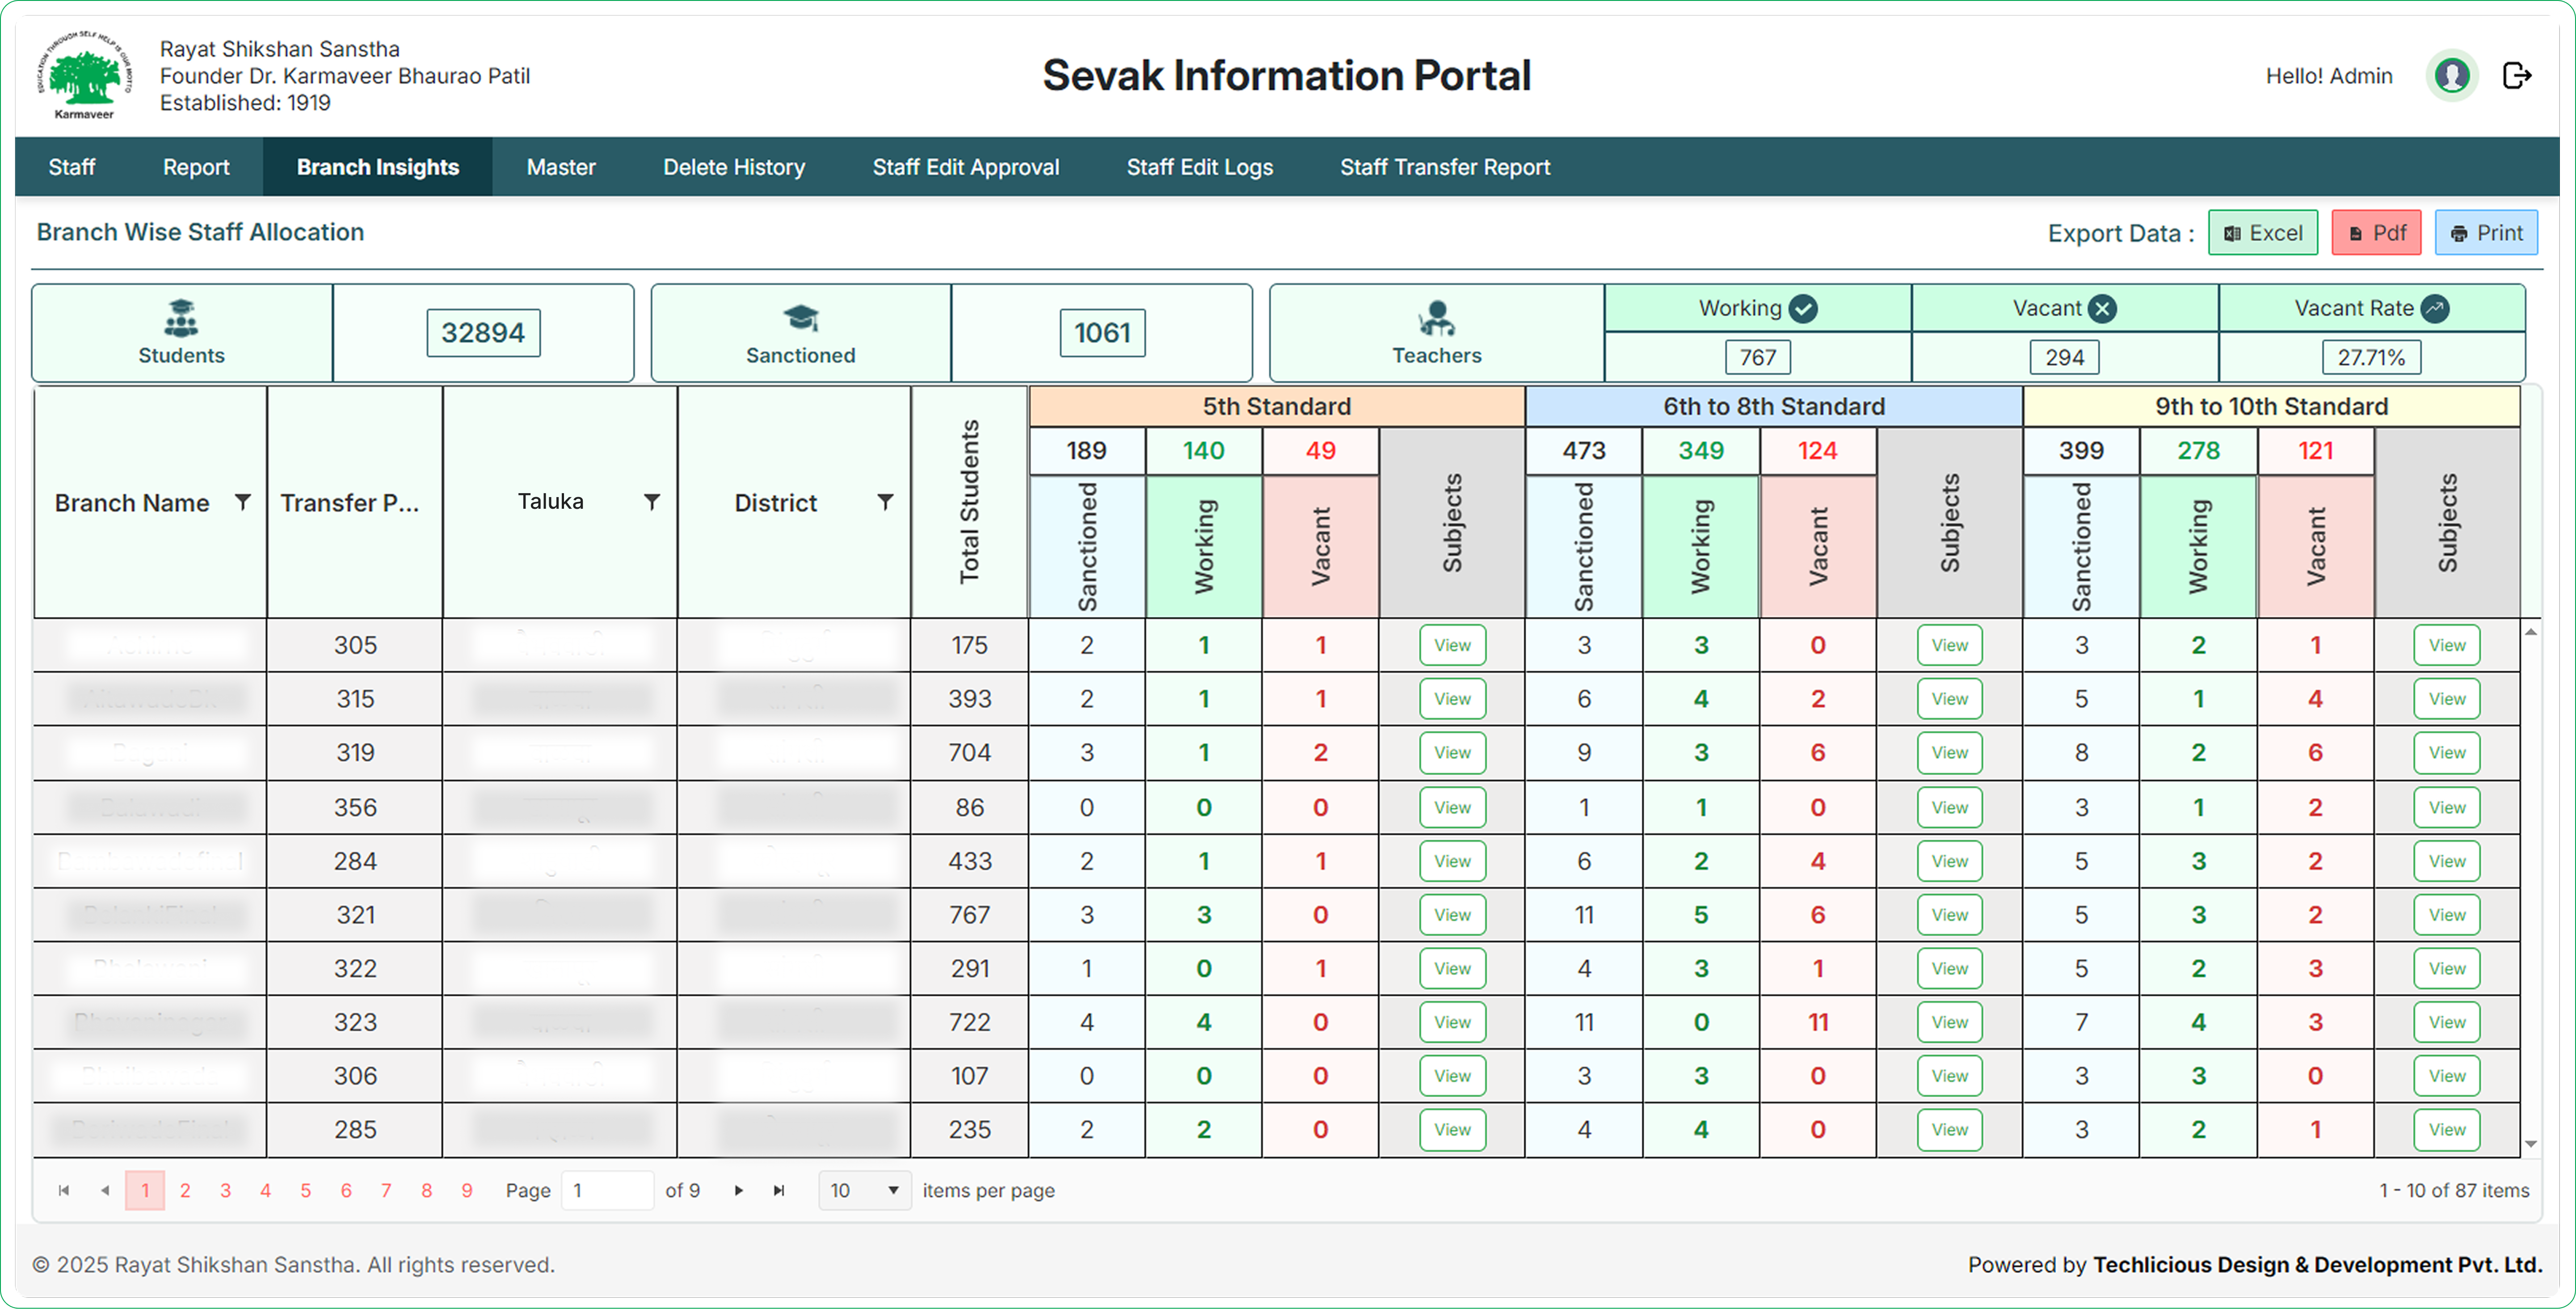Image resolution: width=2576 pixels, height=1309 pixels.
Task: Click the Sanctioned graduation cap icon
Action: pyautogui.click(x=800, y=318)
